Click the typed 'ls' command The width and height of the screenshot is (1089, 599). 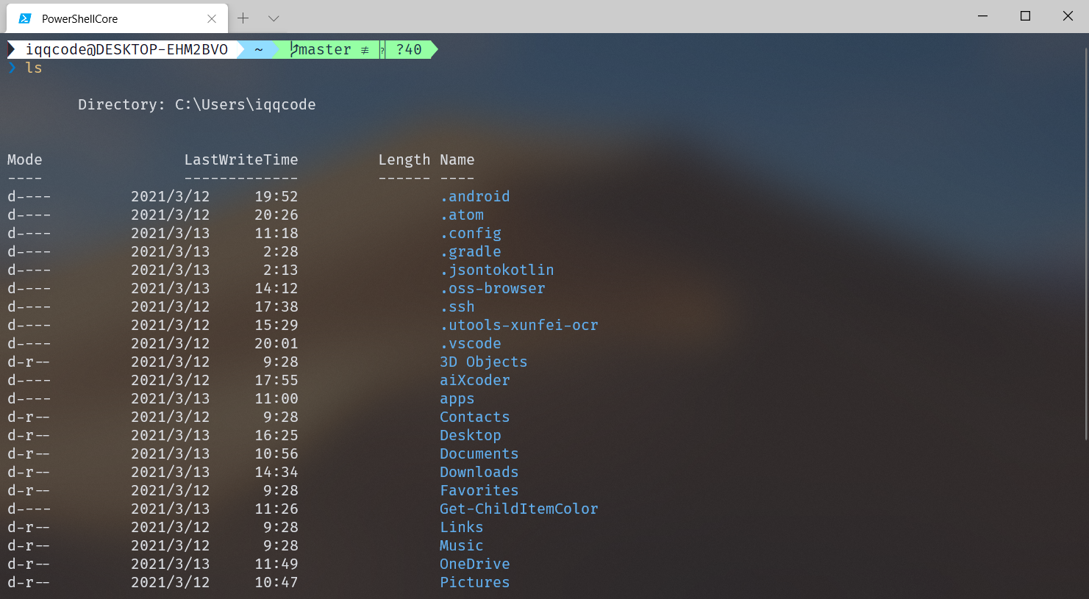click(x=34, y=68)
